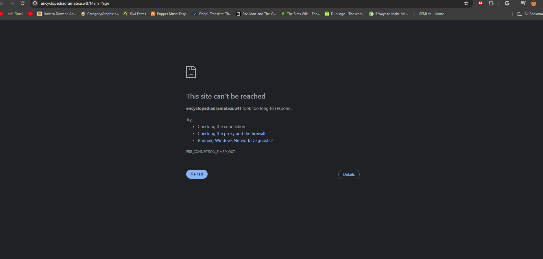This screenshot has height=259, width=543.
Task: Click the 'This site can't be reached' heading
Action: point(226,96)
